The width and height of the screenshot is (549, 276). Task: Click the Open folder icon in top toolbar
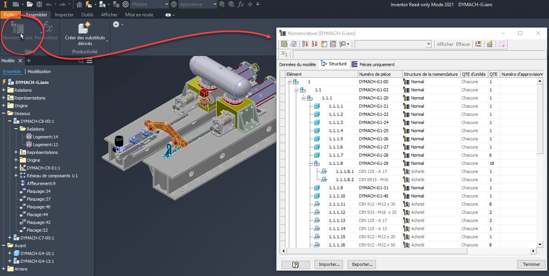coord(30,4)
